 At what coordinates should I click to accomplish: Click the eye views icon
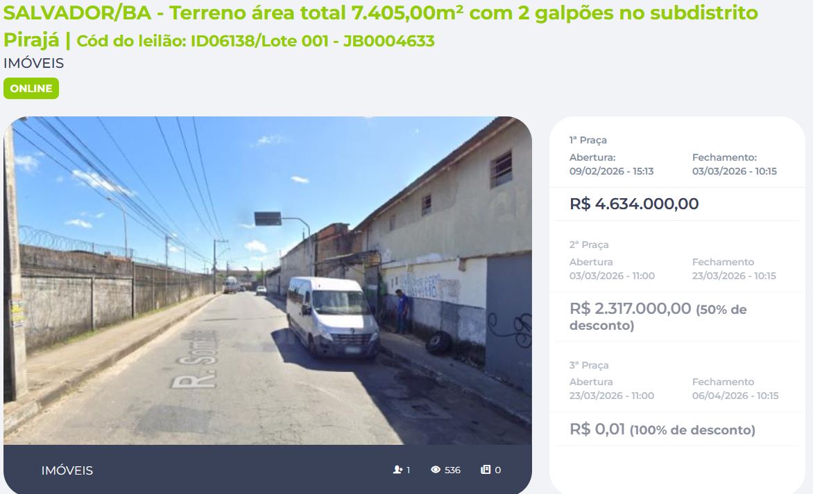(436, 470)
